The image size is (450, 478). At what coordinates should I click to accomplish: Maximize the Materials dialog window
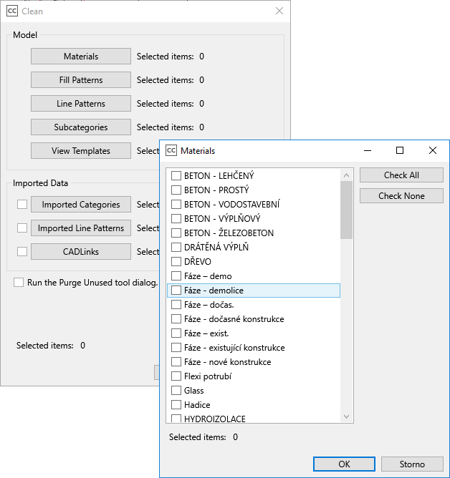[400, 150]
